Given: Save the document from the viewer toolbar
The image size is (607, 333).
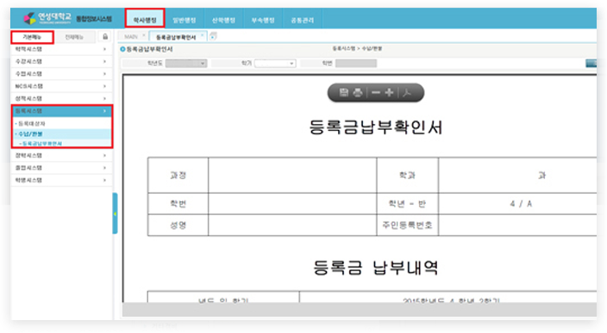Looking at the screenshot, I should pos(344,92).
